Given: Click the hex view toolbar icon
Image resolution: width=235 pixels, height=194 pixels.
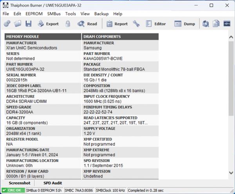Looking at the screenshot, I should pyautogui.click(x=227, y=24).
